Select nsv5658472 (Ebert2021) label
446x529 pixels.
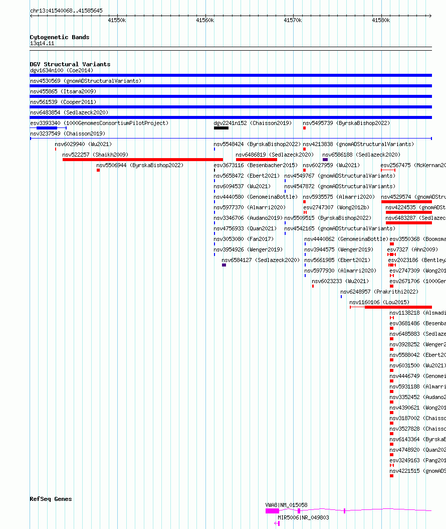click(247, 176)
